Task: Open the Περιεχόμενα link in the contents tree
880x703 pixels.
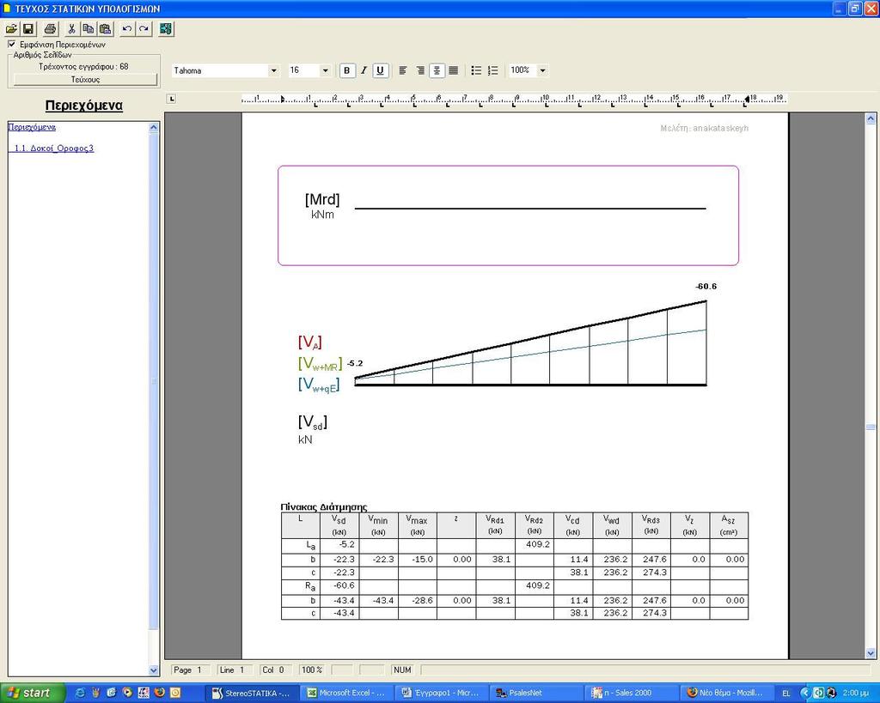Action: click(32, 127)
